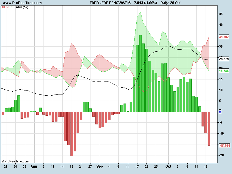
Task: Click the green DI+ legend label
Action: point(12,7)
